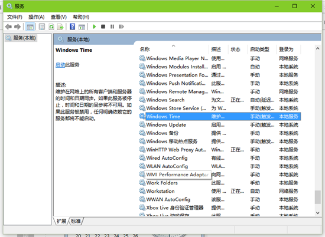Stop the service with the square stop icon

pyautogui.click(x=103, y=27)
